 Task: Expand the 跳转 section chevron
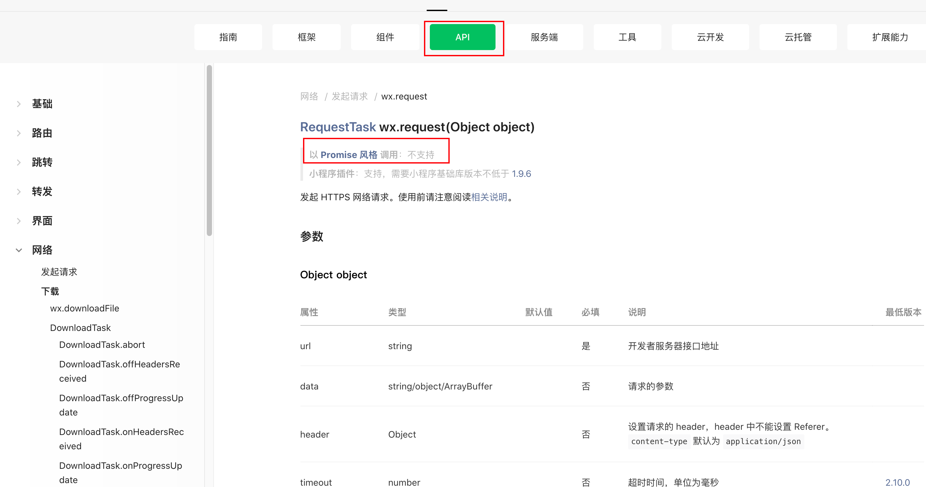[19, 163]
